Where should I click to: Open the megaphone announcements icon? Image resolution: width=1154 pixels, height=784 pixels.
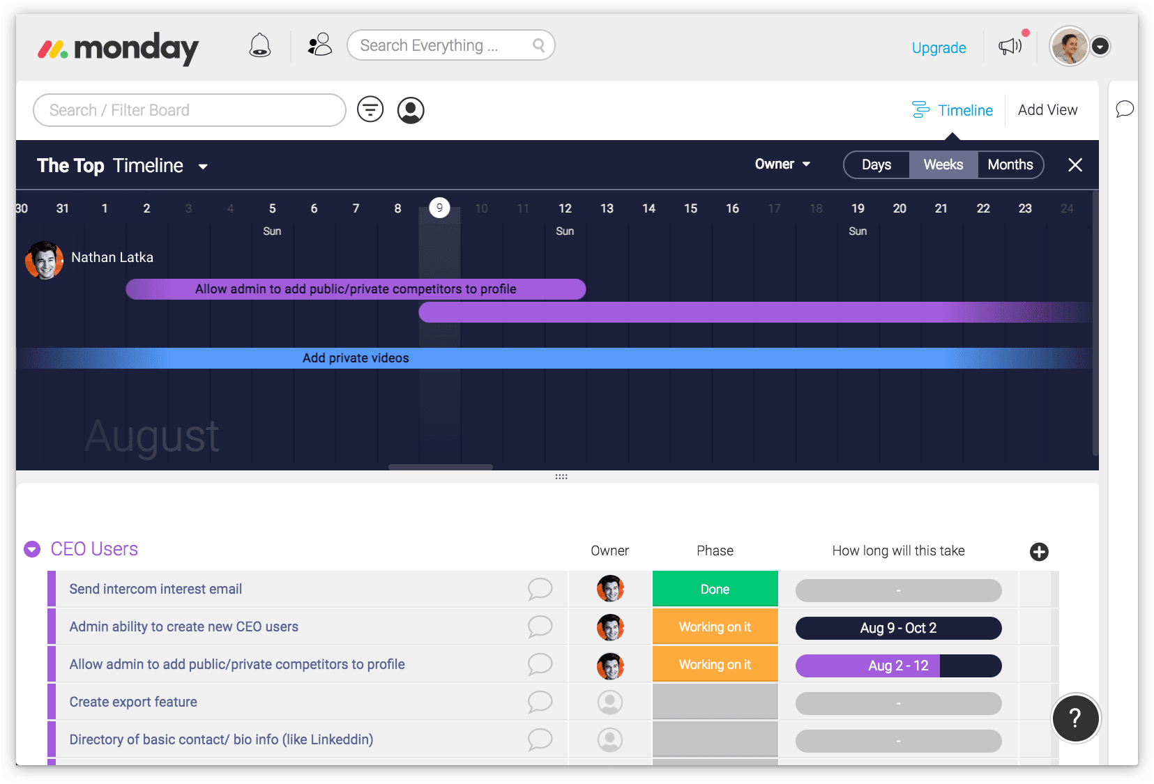click(1010, 46)
